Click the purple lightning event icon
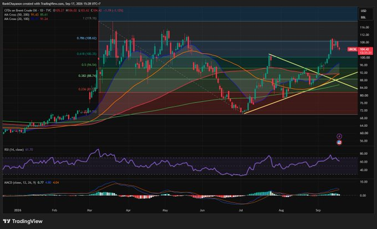Screen dimensions: 377x229 tap(339, 136)
